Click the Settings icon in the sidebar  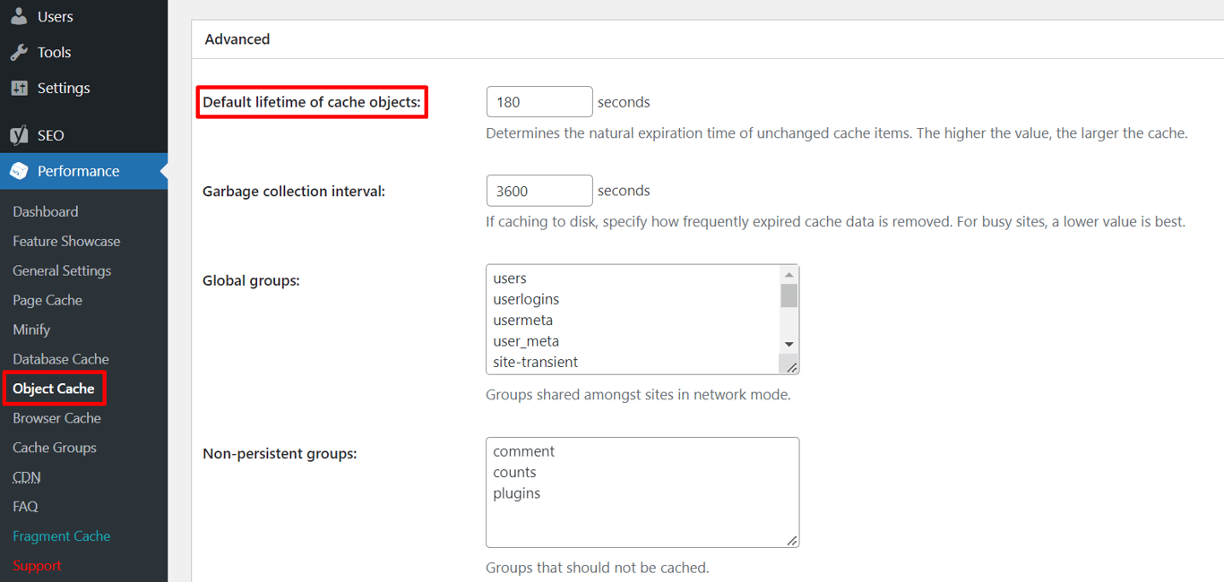click(x=20, y=88)
